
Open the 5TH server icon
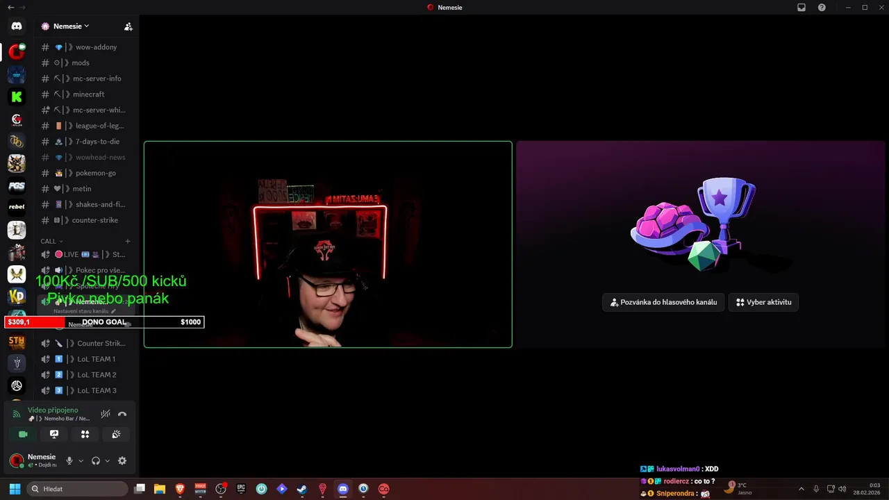pyautogui.click(x=17, y=341)
